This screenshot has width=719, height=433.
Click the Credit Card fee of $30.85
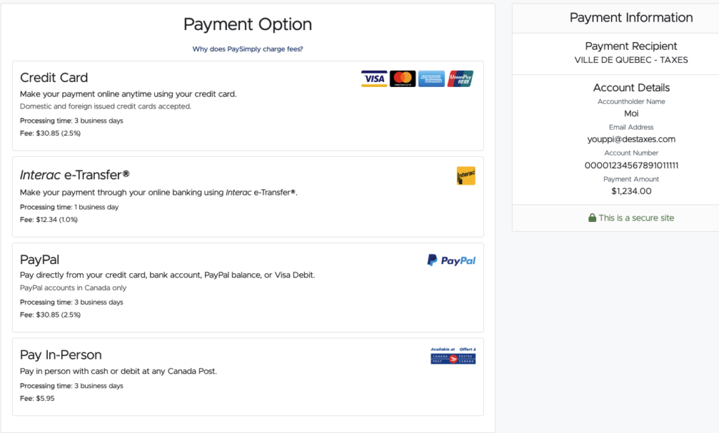tap(51, 133)
